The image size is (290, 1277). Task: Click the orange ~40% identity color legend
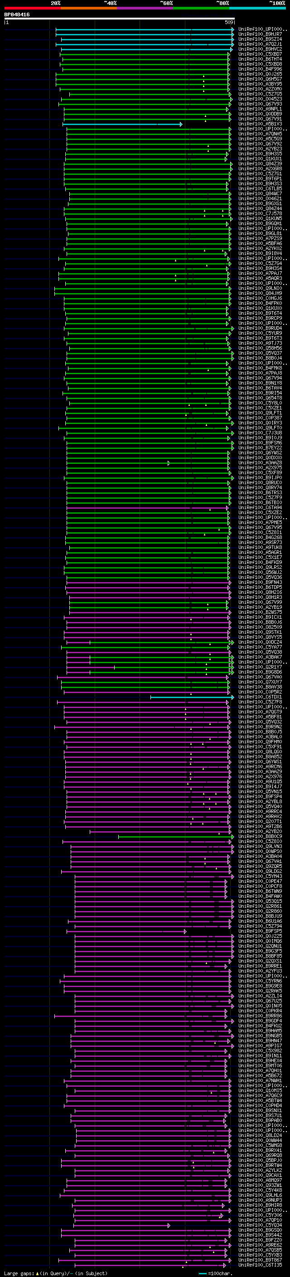tap(89, 8)
